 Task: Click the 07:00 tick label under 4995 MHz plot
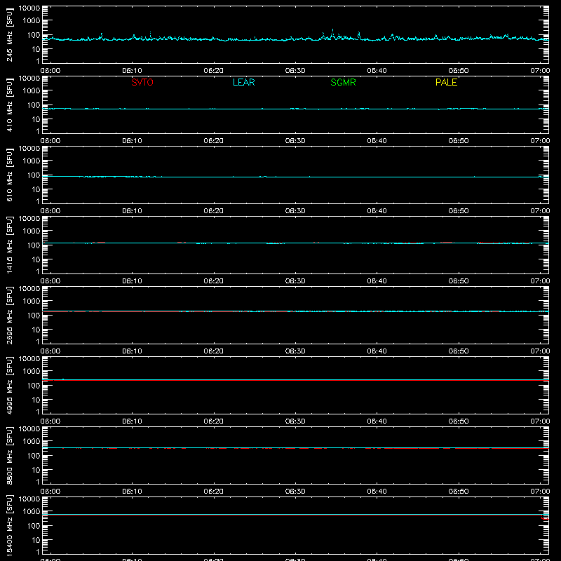click(x=540, y=421)
